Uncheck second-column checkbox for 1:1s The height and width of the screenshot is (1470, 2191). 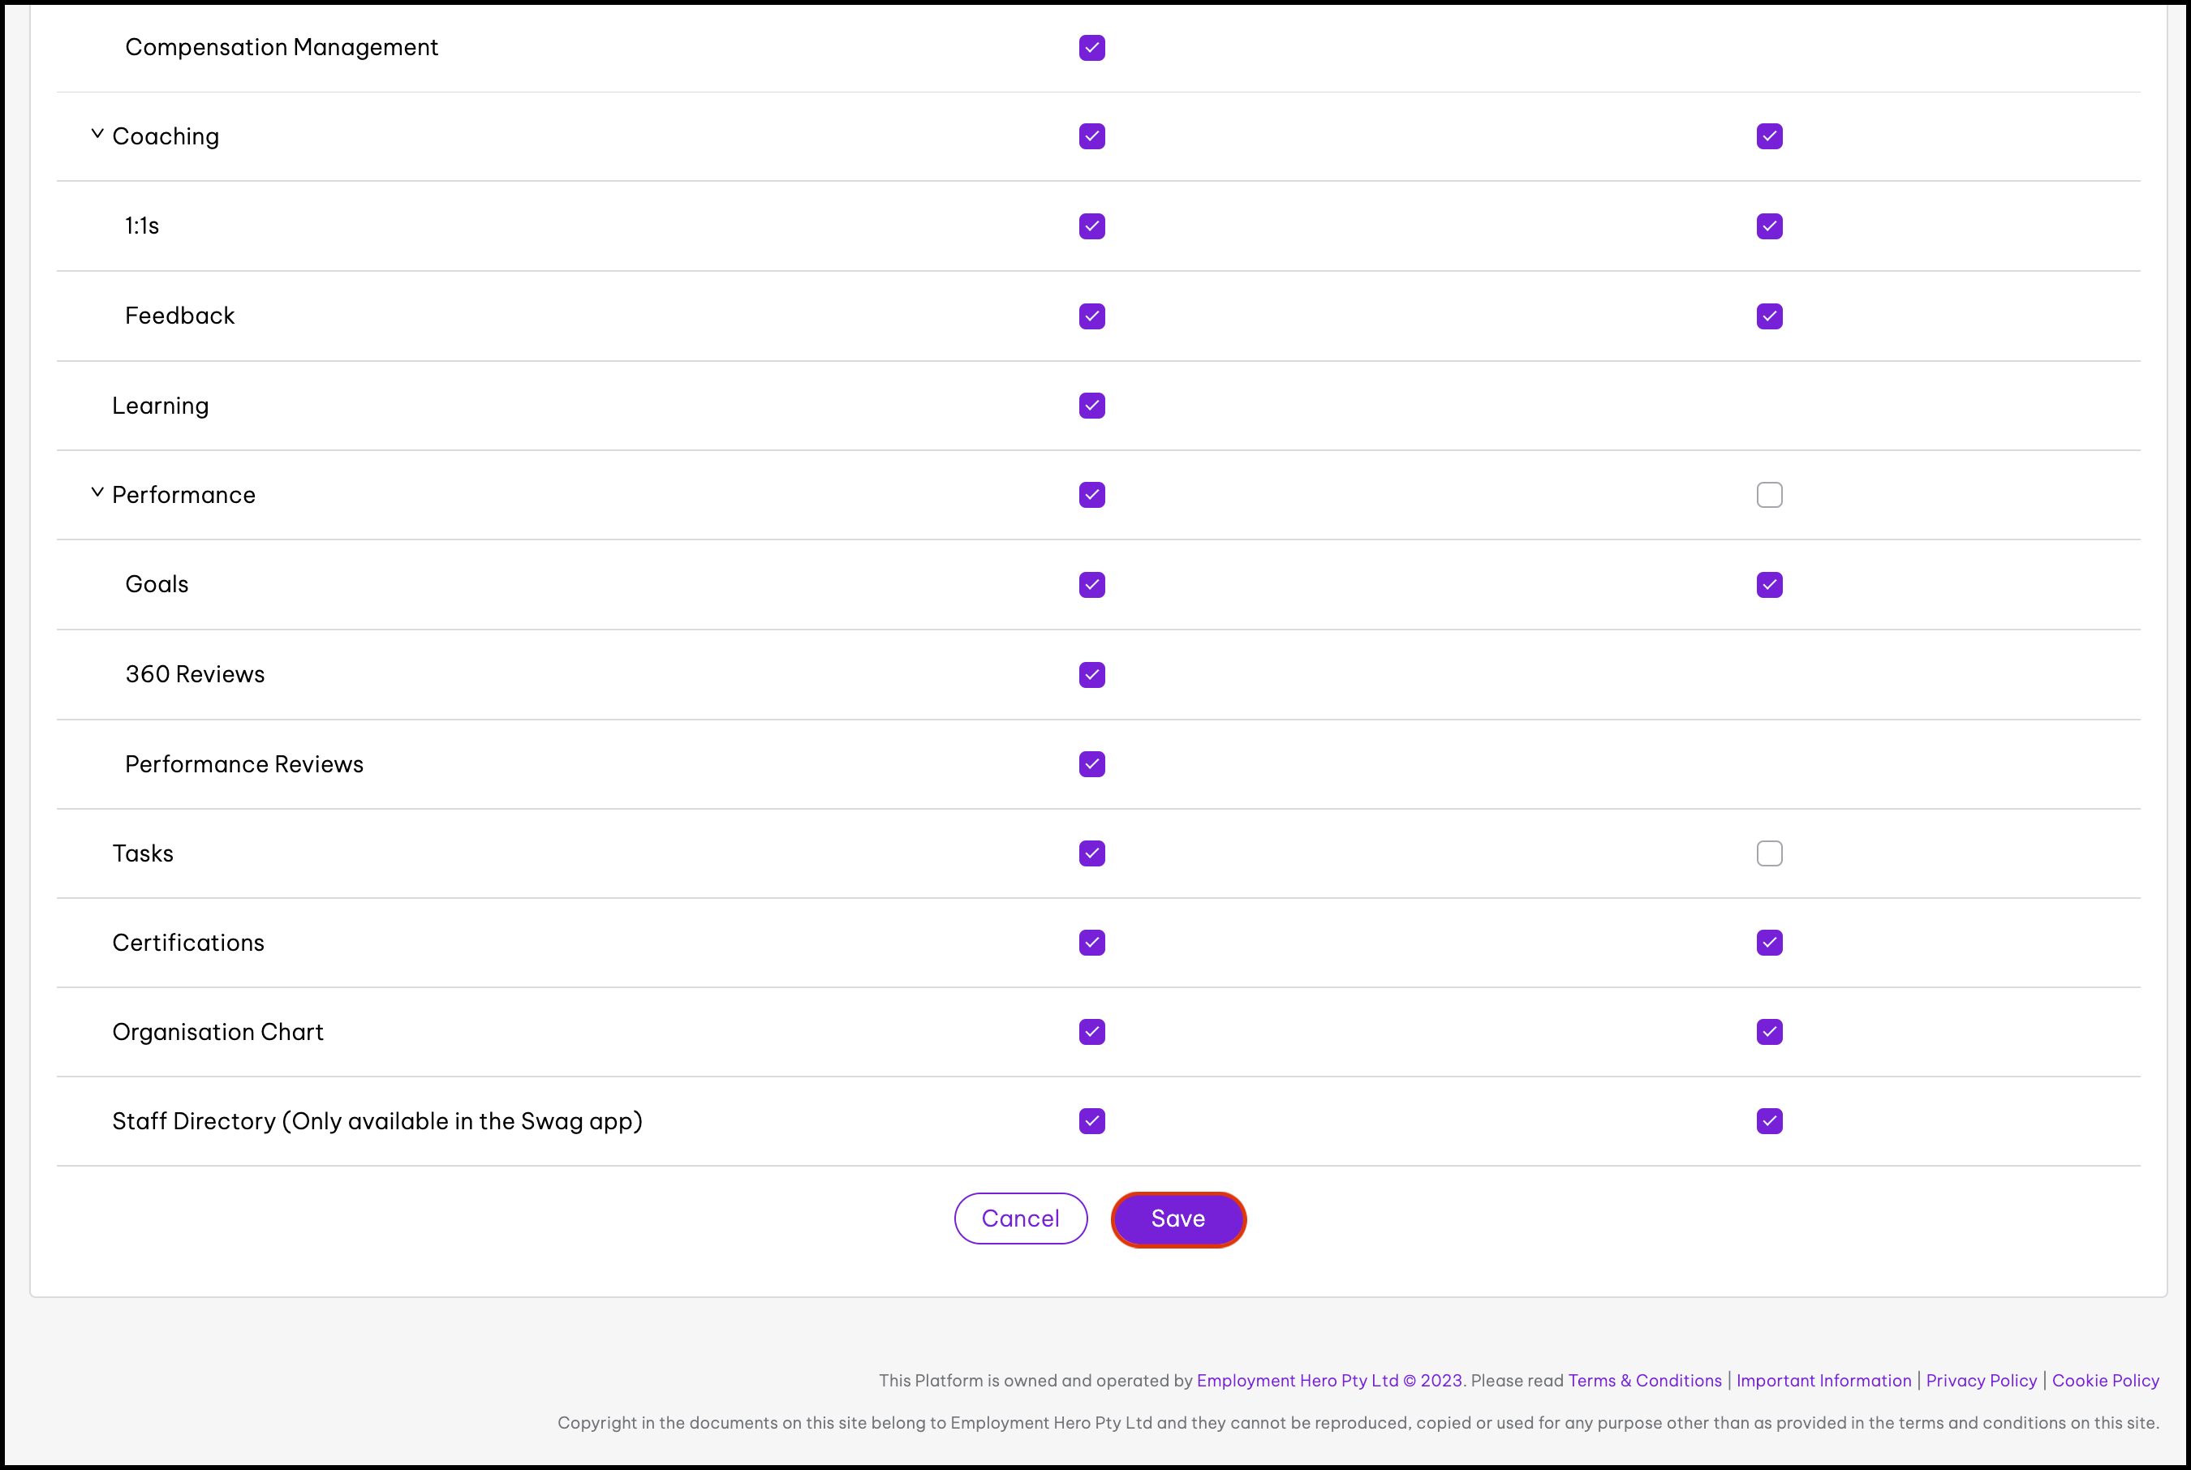[1768, 226]
